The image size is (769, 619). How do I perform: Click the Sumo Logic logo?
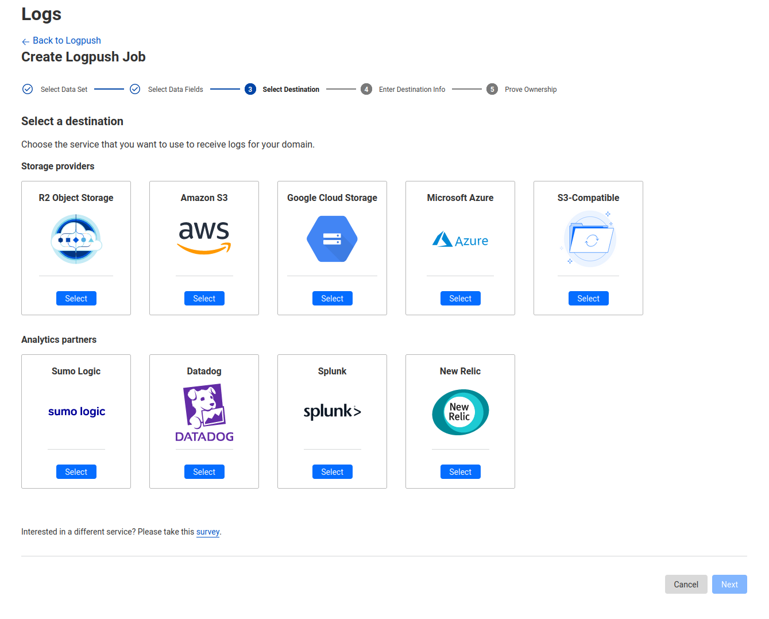click(x=76, y=412)
